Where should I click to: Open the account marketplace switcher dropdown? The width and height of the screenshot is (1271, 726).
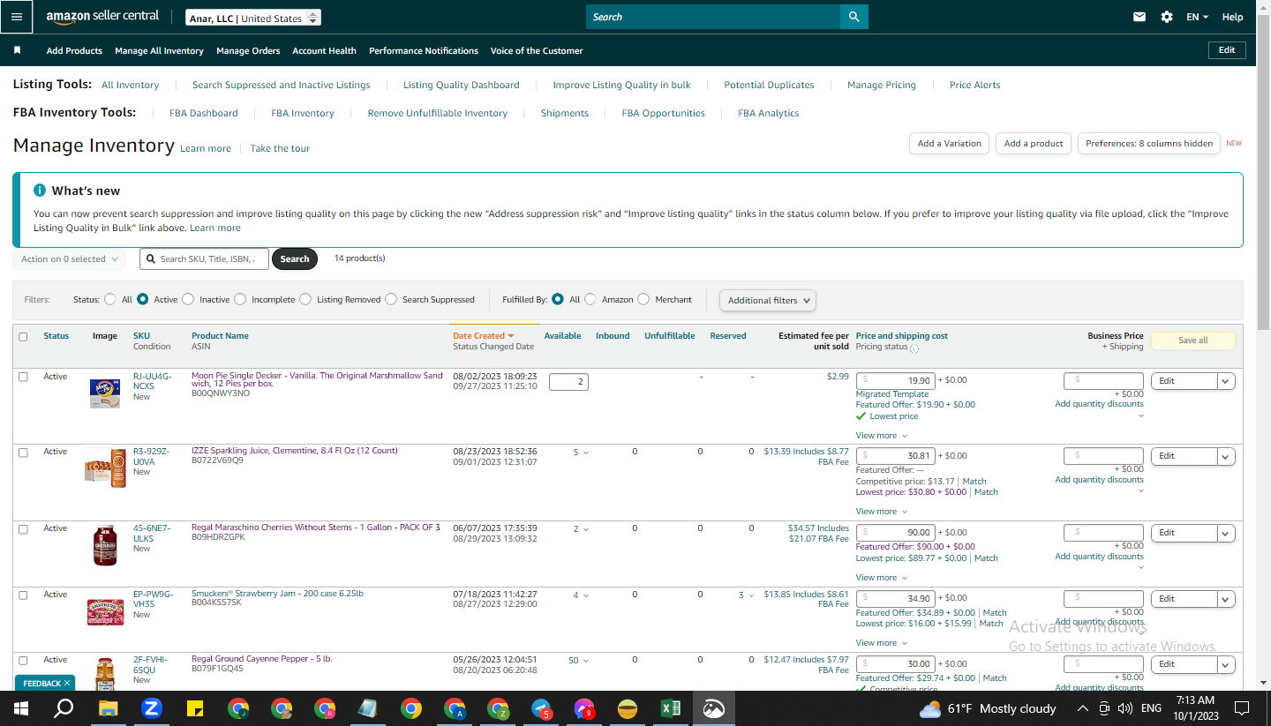pyautogui.click(x=253, y=18)
